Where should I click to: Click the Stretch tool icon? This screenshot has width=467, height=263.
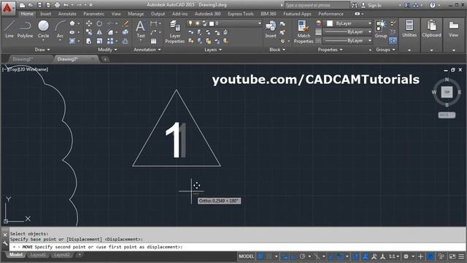pyautogui.click(x=89, y=41)
